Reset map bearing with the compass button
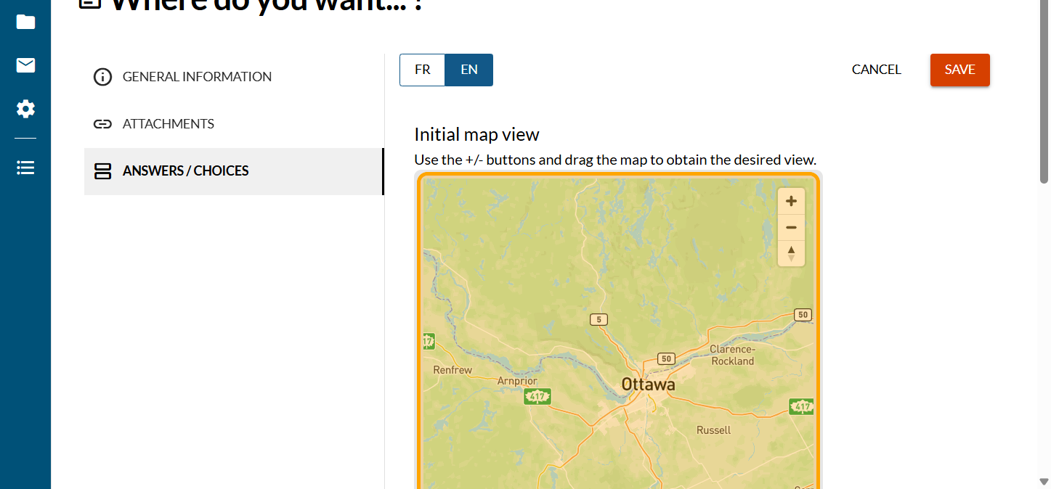Screen dimensions: 1051x489 pos(791,253)
